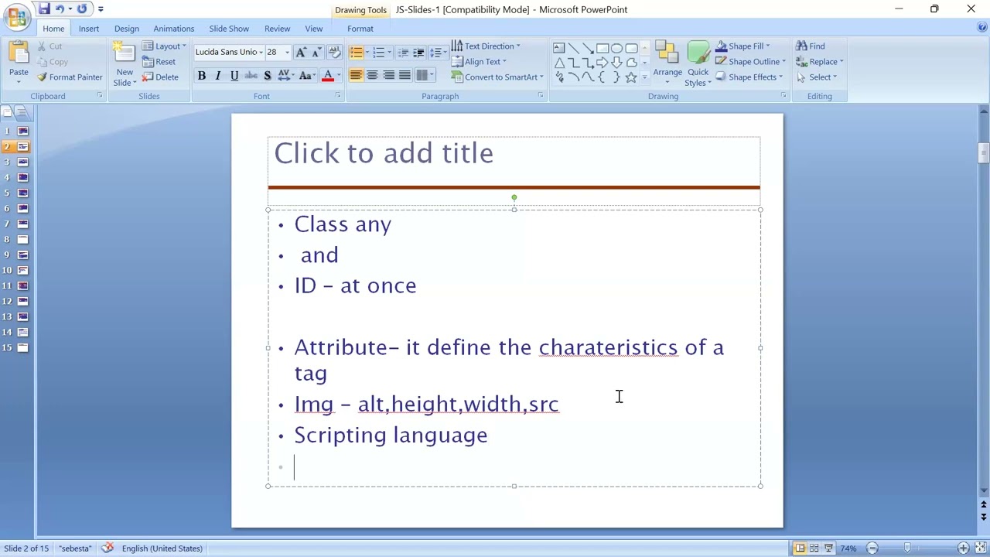Open the Format drawing tools tab
The height and width of the screenshot is (557, 990).
pyautogui.click(x=360, y=29)
